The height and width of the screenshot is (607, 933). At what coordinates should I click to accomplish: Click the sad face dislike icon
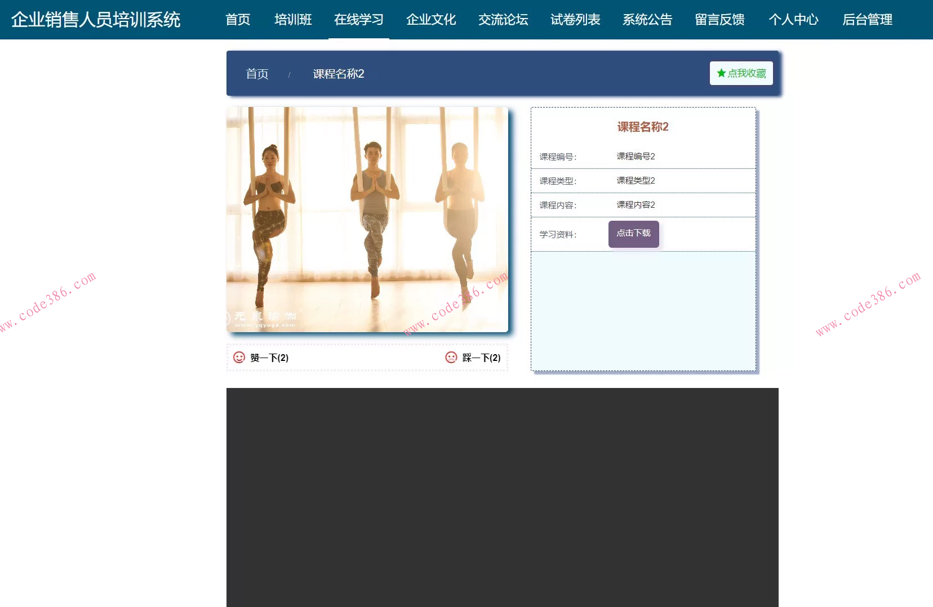(452, 357)
